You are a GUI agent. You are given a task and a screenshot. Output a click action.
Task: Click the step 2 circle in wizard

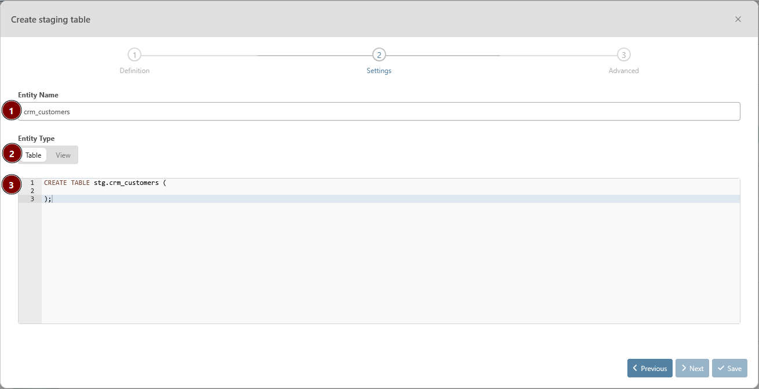[x=379, y=55]
